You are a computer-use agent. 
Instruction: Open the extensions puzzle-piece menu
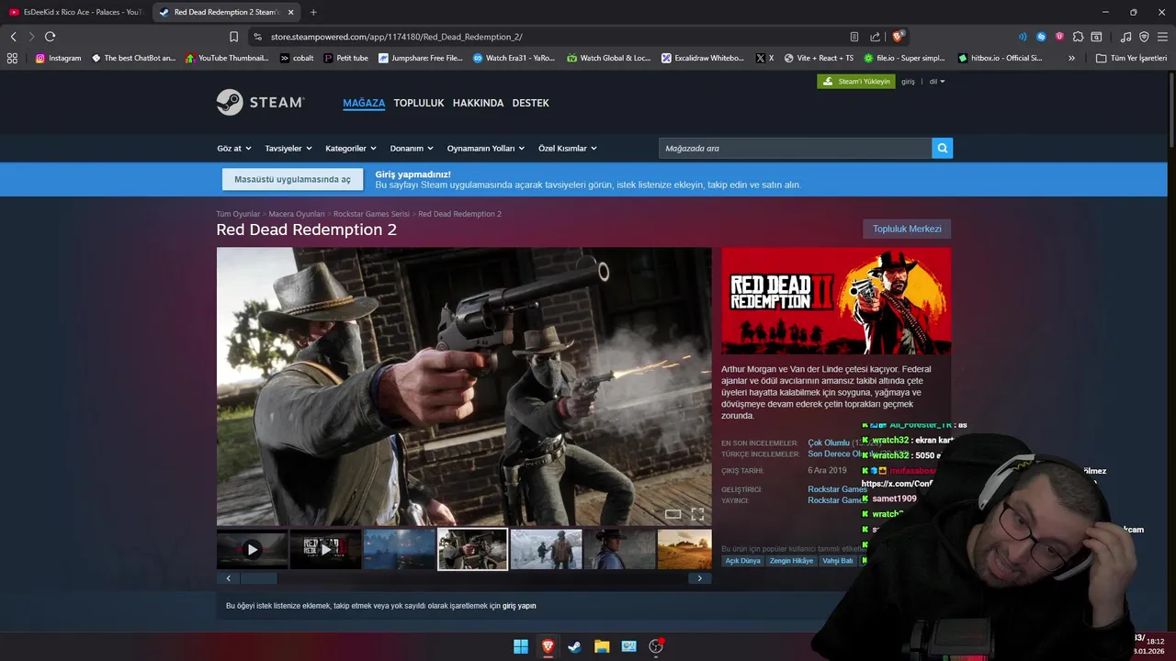[1078, 37]
